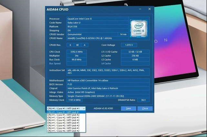Click the CPUID Rev. value 8E
The image size is (207, 137).
pos(78,45)
